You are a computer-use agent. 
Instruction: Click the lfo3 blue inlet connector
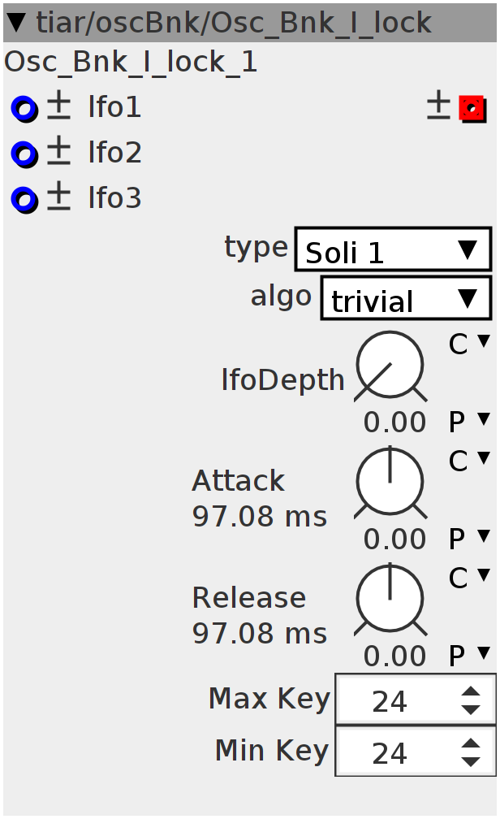click(24, 200)
